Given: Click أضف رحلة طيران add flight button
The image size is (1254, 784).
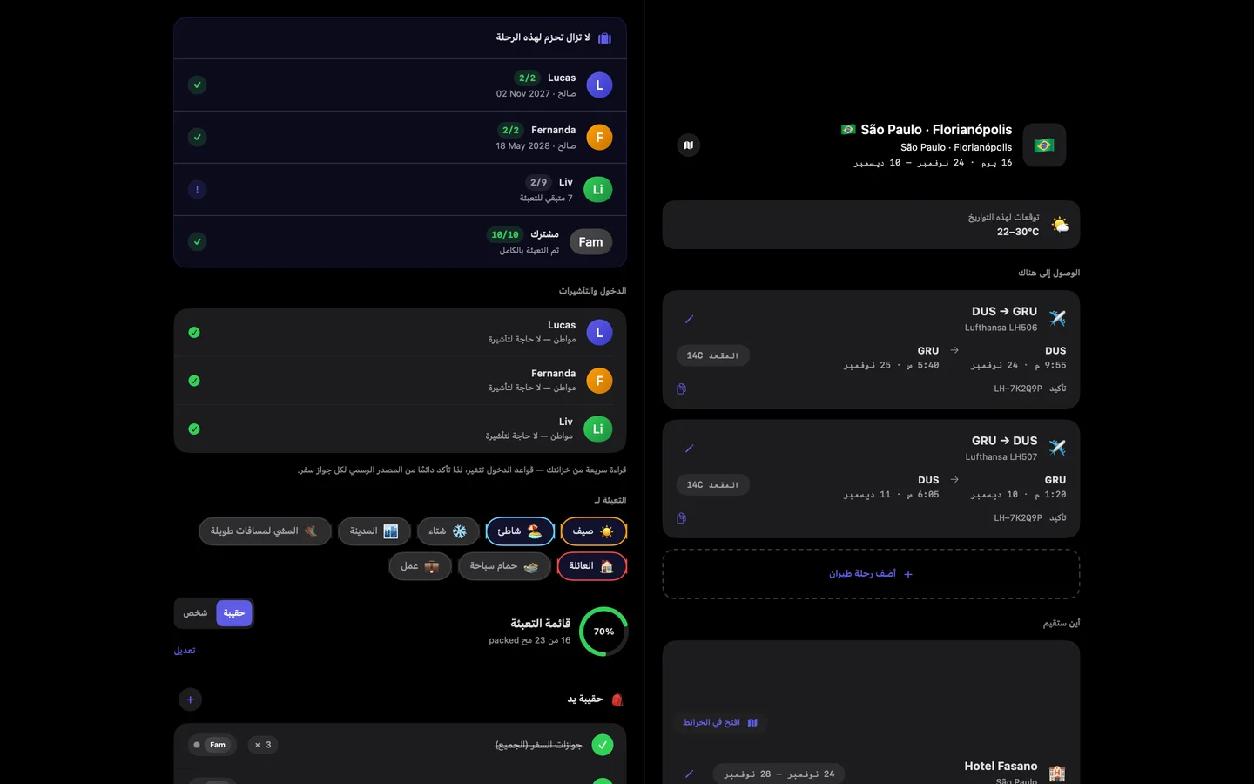Looking at the screenshot, I should coord(871,574).
